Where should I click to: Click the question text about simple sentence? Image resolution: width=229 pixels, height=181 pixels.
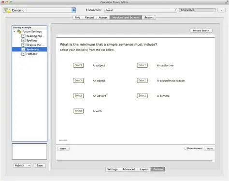pyautogui.click(x=108, y=45)
